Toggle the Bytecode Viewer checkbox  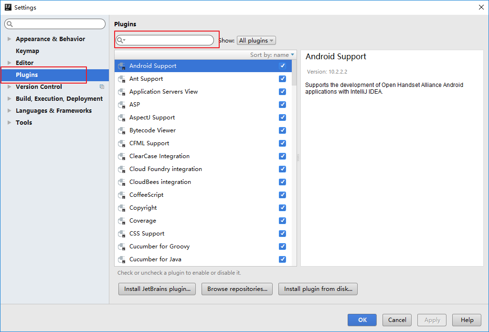282,130
